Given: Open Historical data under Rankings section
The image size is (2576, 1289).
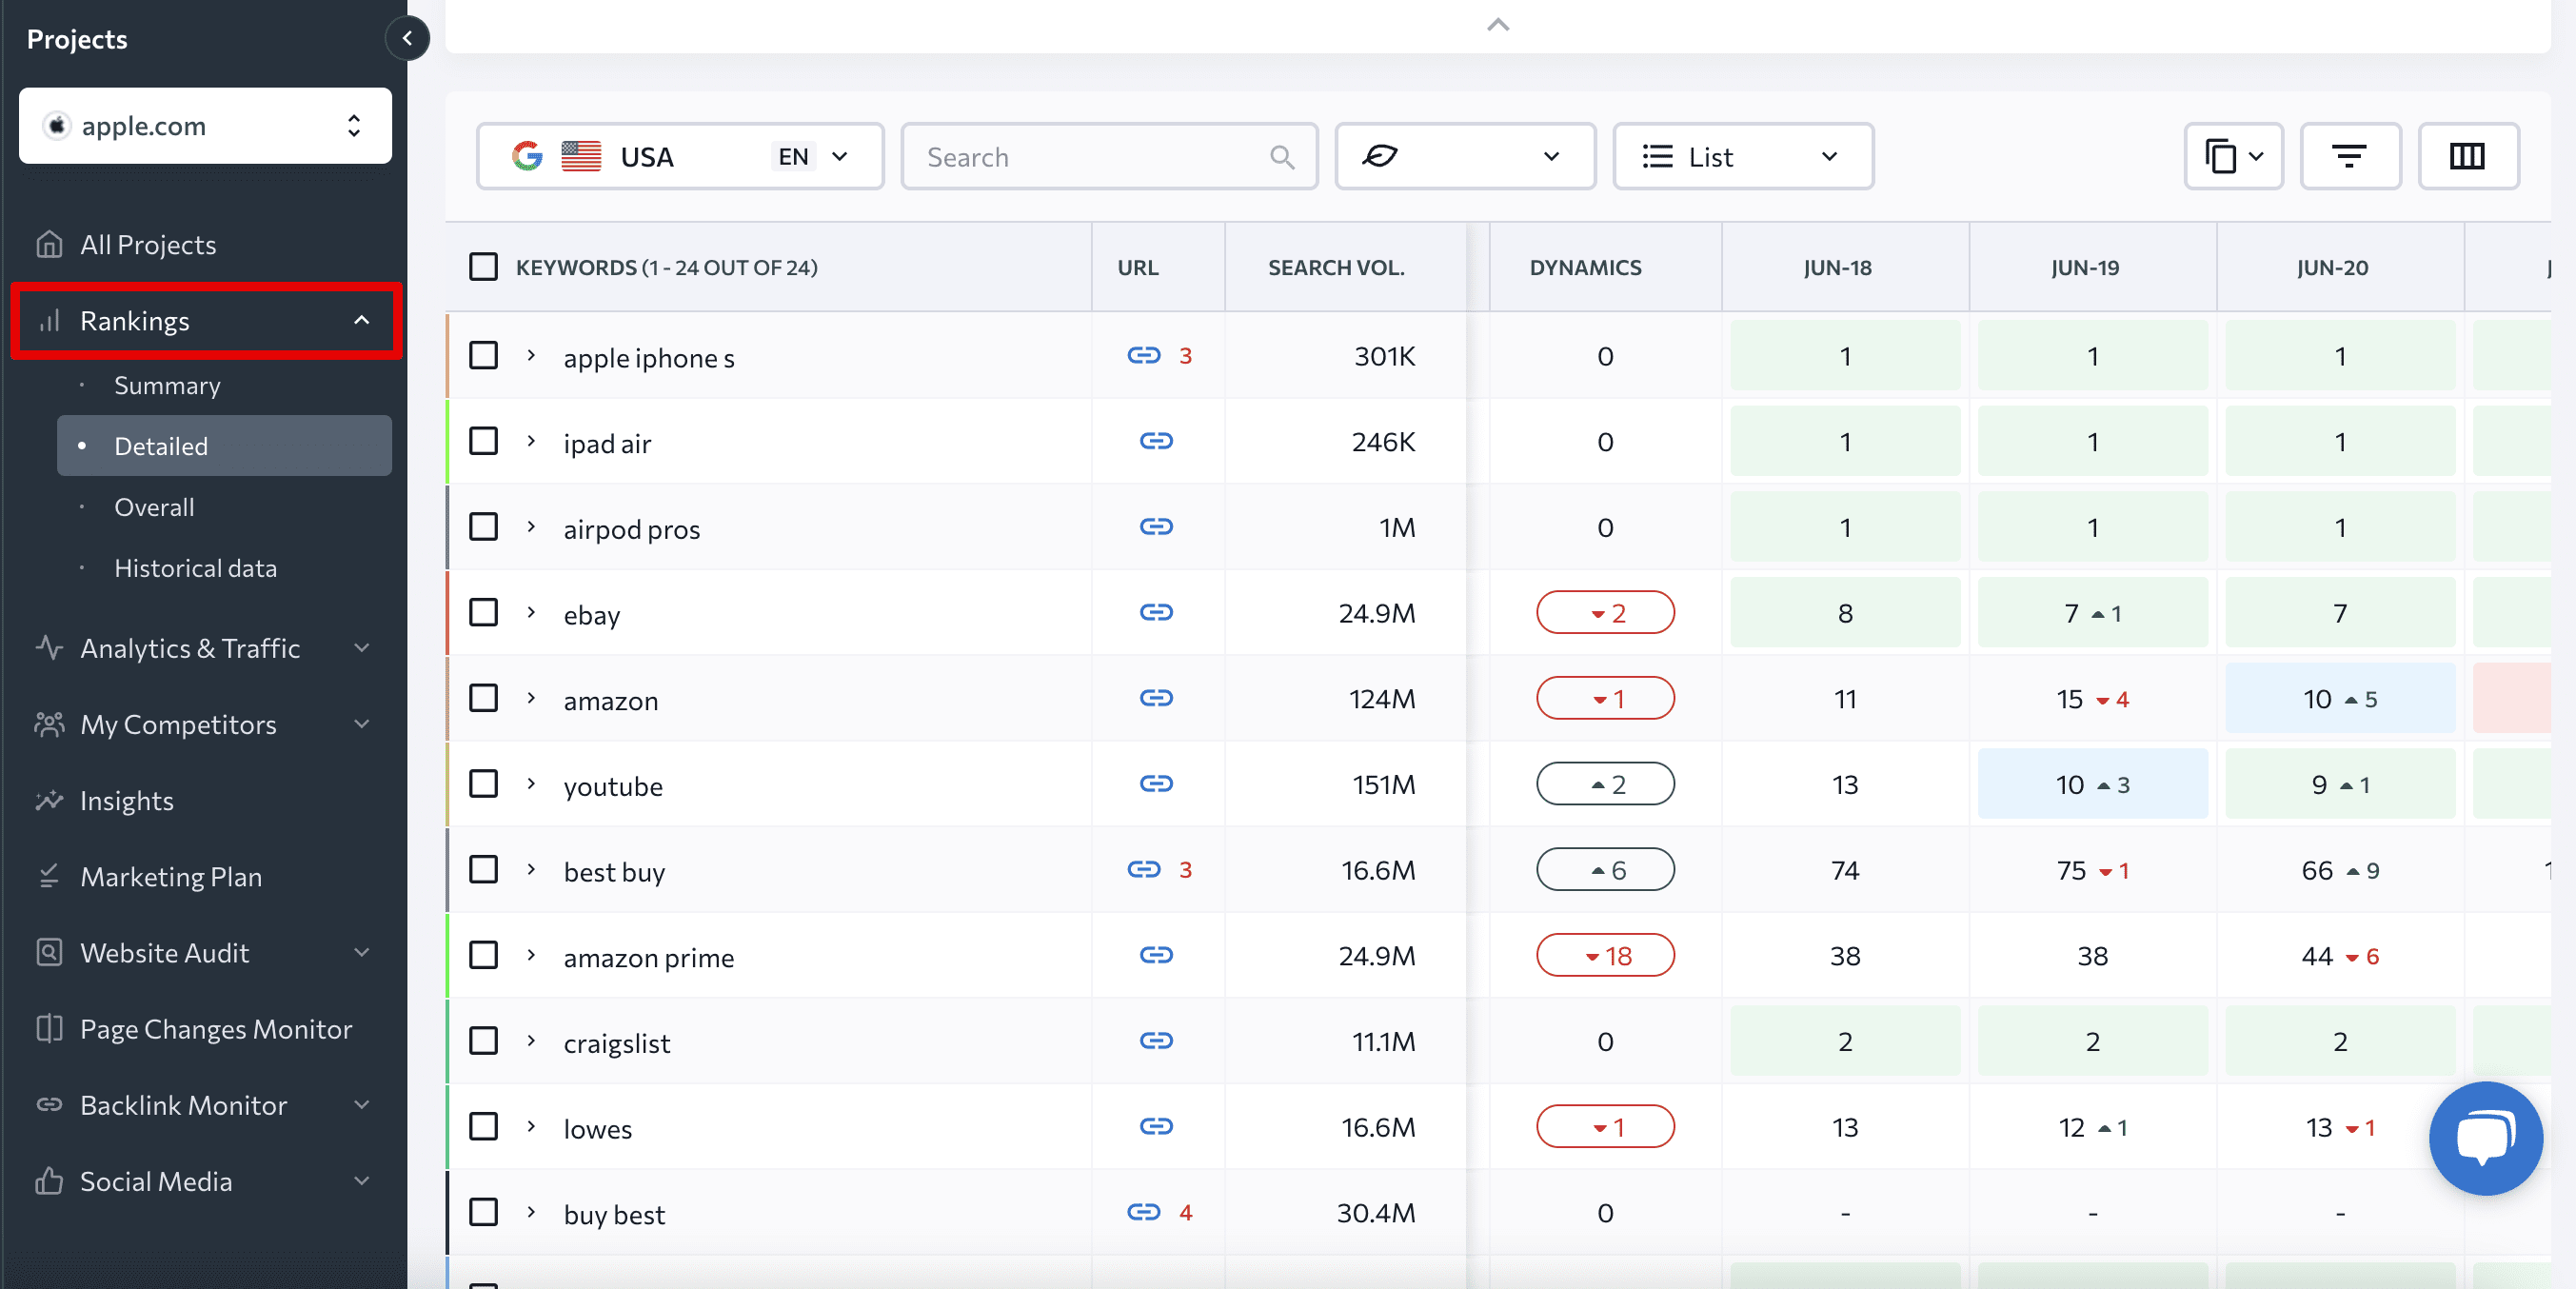Looking at the screenshot, I should point(194,567).
